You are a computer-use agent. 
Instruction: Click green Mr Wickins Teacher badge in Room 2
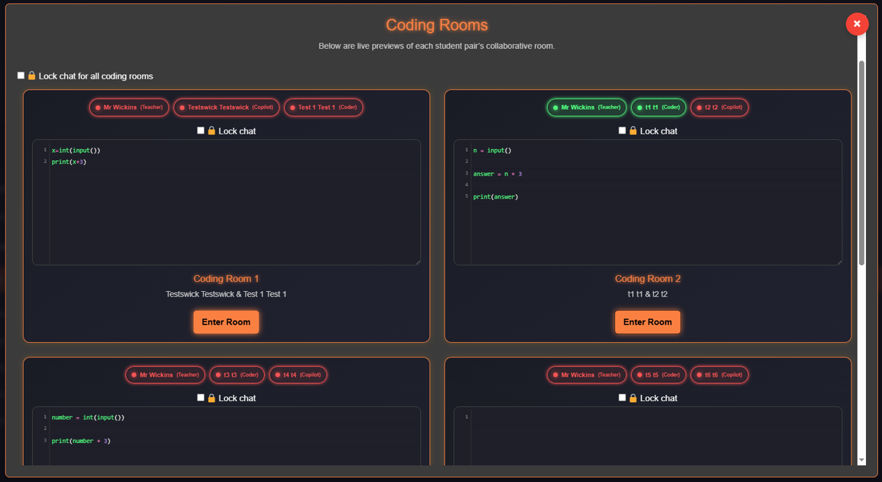(587, 107)
